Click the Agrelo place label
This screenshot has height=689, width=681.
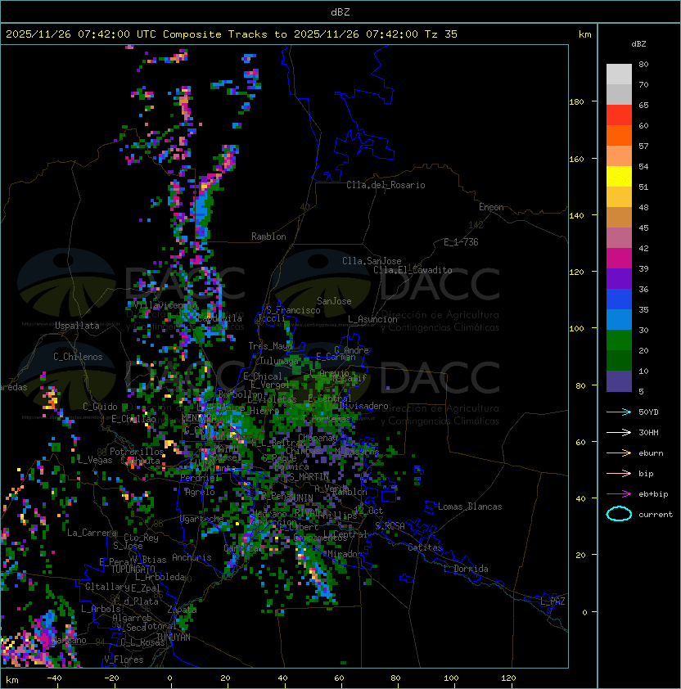point(200,492)
